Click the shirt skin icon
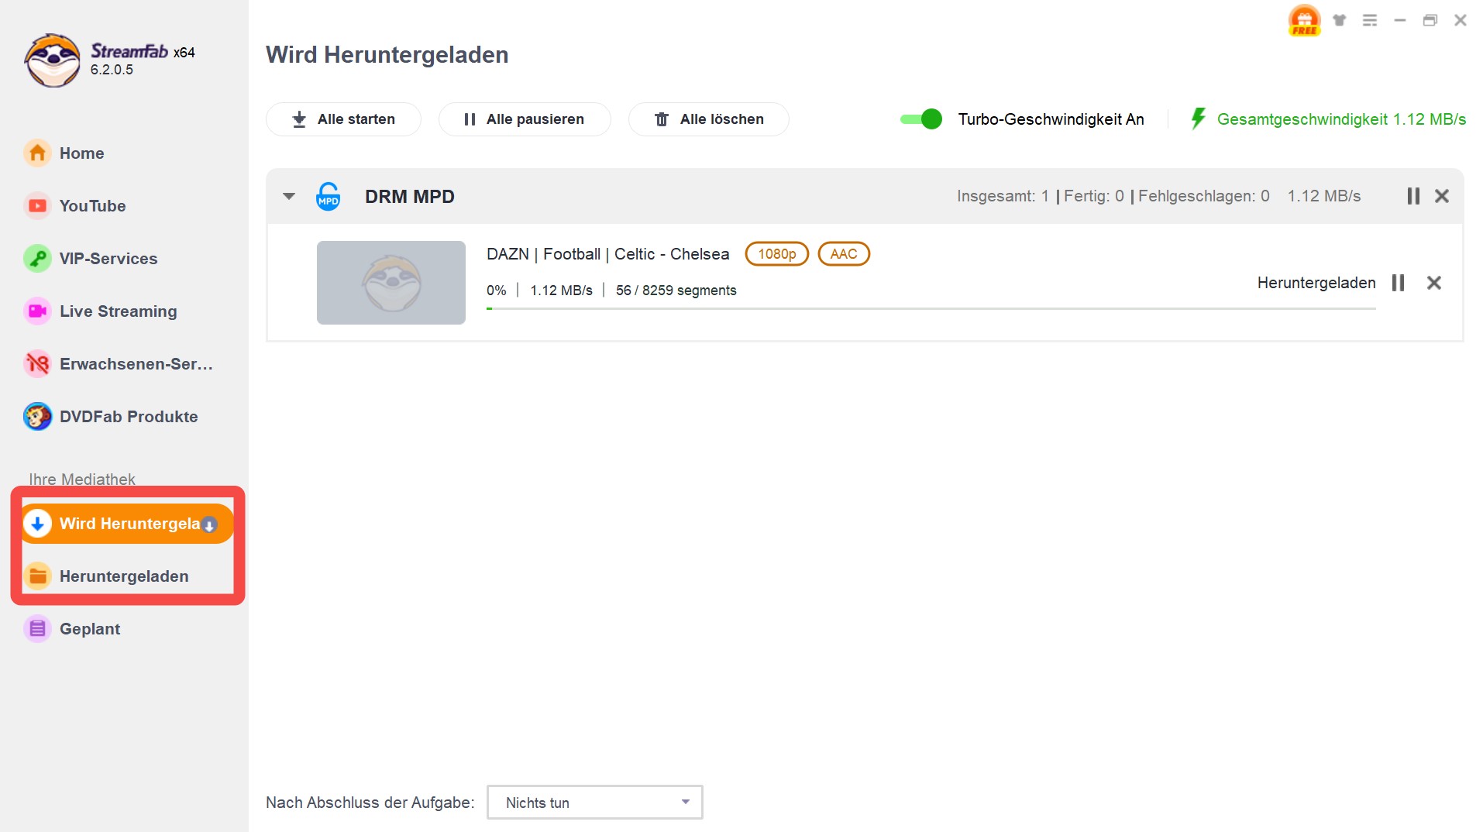 (x=1339, y=20)
